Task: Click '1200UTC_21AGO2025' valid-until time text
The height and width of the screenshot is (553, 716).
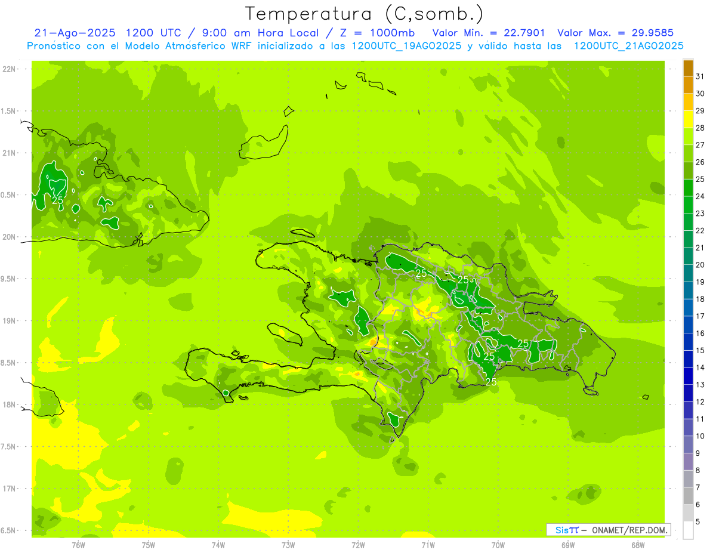Action: pyautogui.click(x=628, y=46)
